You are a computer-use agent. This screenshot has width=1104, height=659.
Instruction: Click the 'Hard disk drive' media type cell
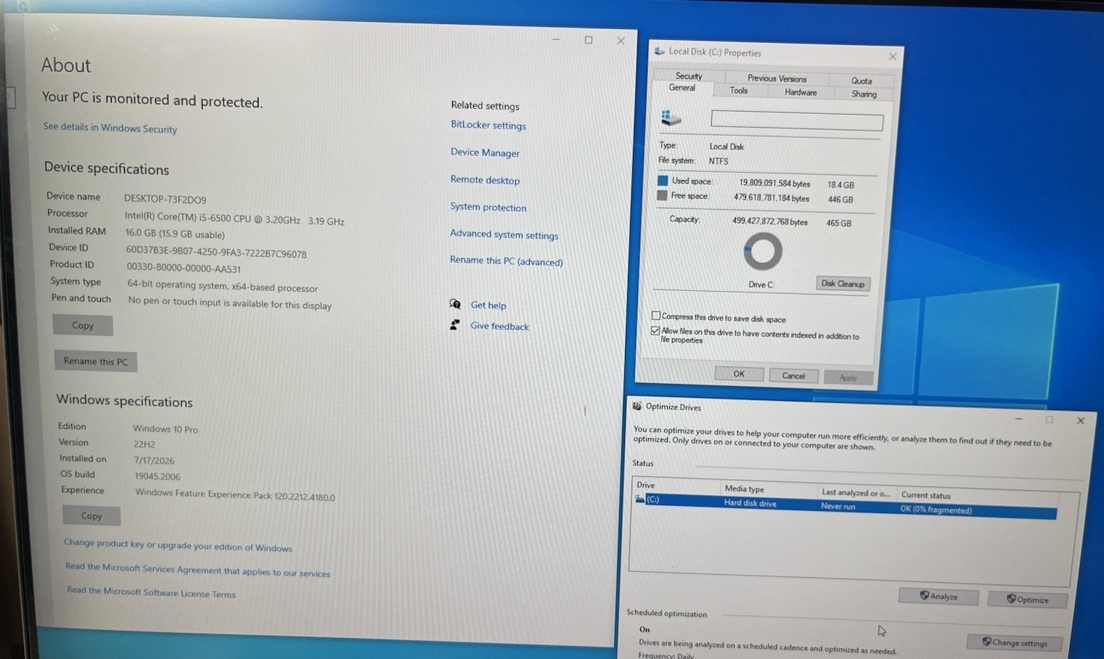tap(750, 503)
